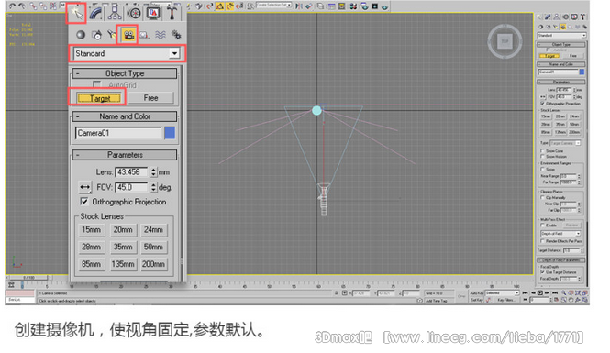This screenshot has height=353, width=610.
Task: Open the Type Target Camera dropdown in right panel
Action: (x=565, y=143)
